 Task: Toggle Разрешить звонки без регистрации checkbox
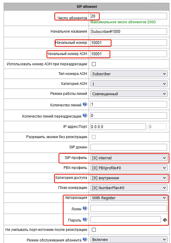click(x=94, y=137)
